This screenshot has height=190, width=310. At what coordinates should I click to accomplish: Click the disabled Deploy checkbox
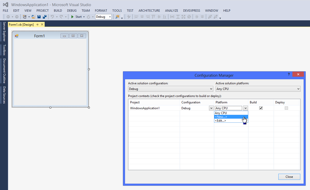(x=286, y=108)
